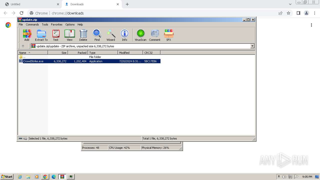Screen dimensions: 320x180
Task: Click the Extract To toolbar icon
Action: (x=41, y=35)
